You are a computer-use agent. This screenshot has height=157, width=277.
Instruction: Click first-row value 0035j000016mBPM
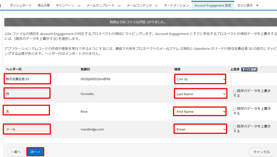tap(95, 79)
